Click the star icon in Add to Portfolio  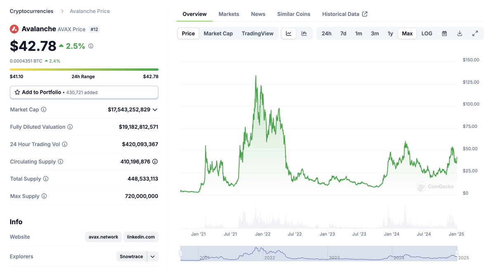point(17,92)
